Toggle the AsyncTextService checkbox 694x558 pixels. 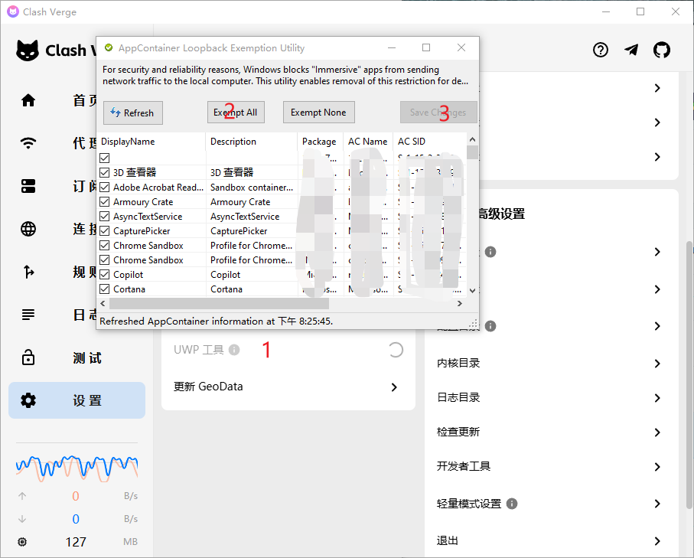(105, 217)
